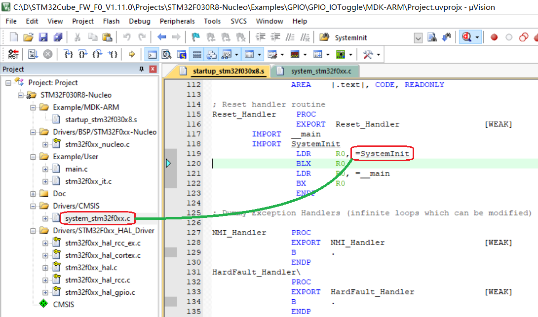Toggle the Disassembly window button
The image size is (538, 317).
(x=167, y=54)
